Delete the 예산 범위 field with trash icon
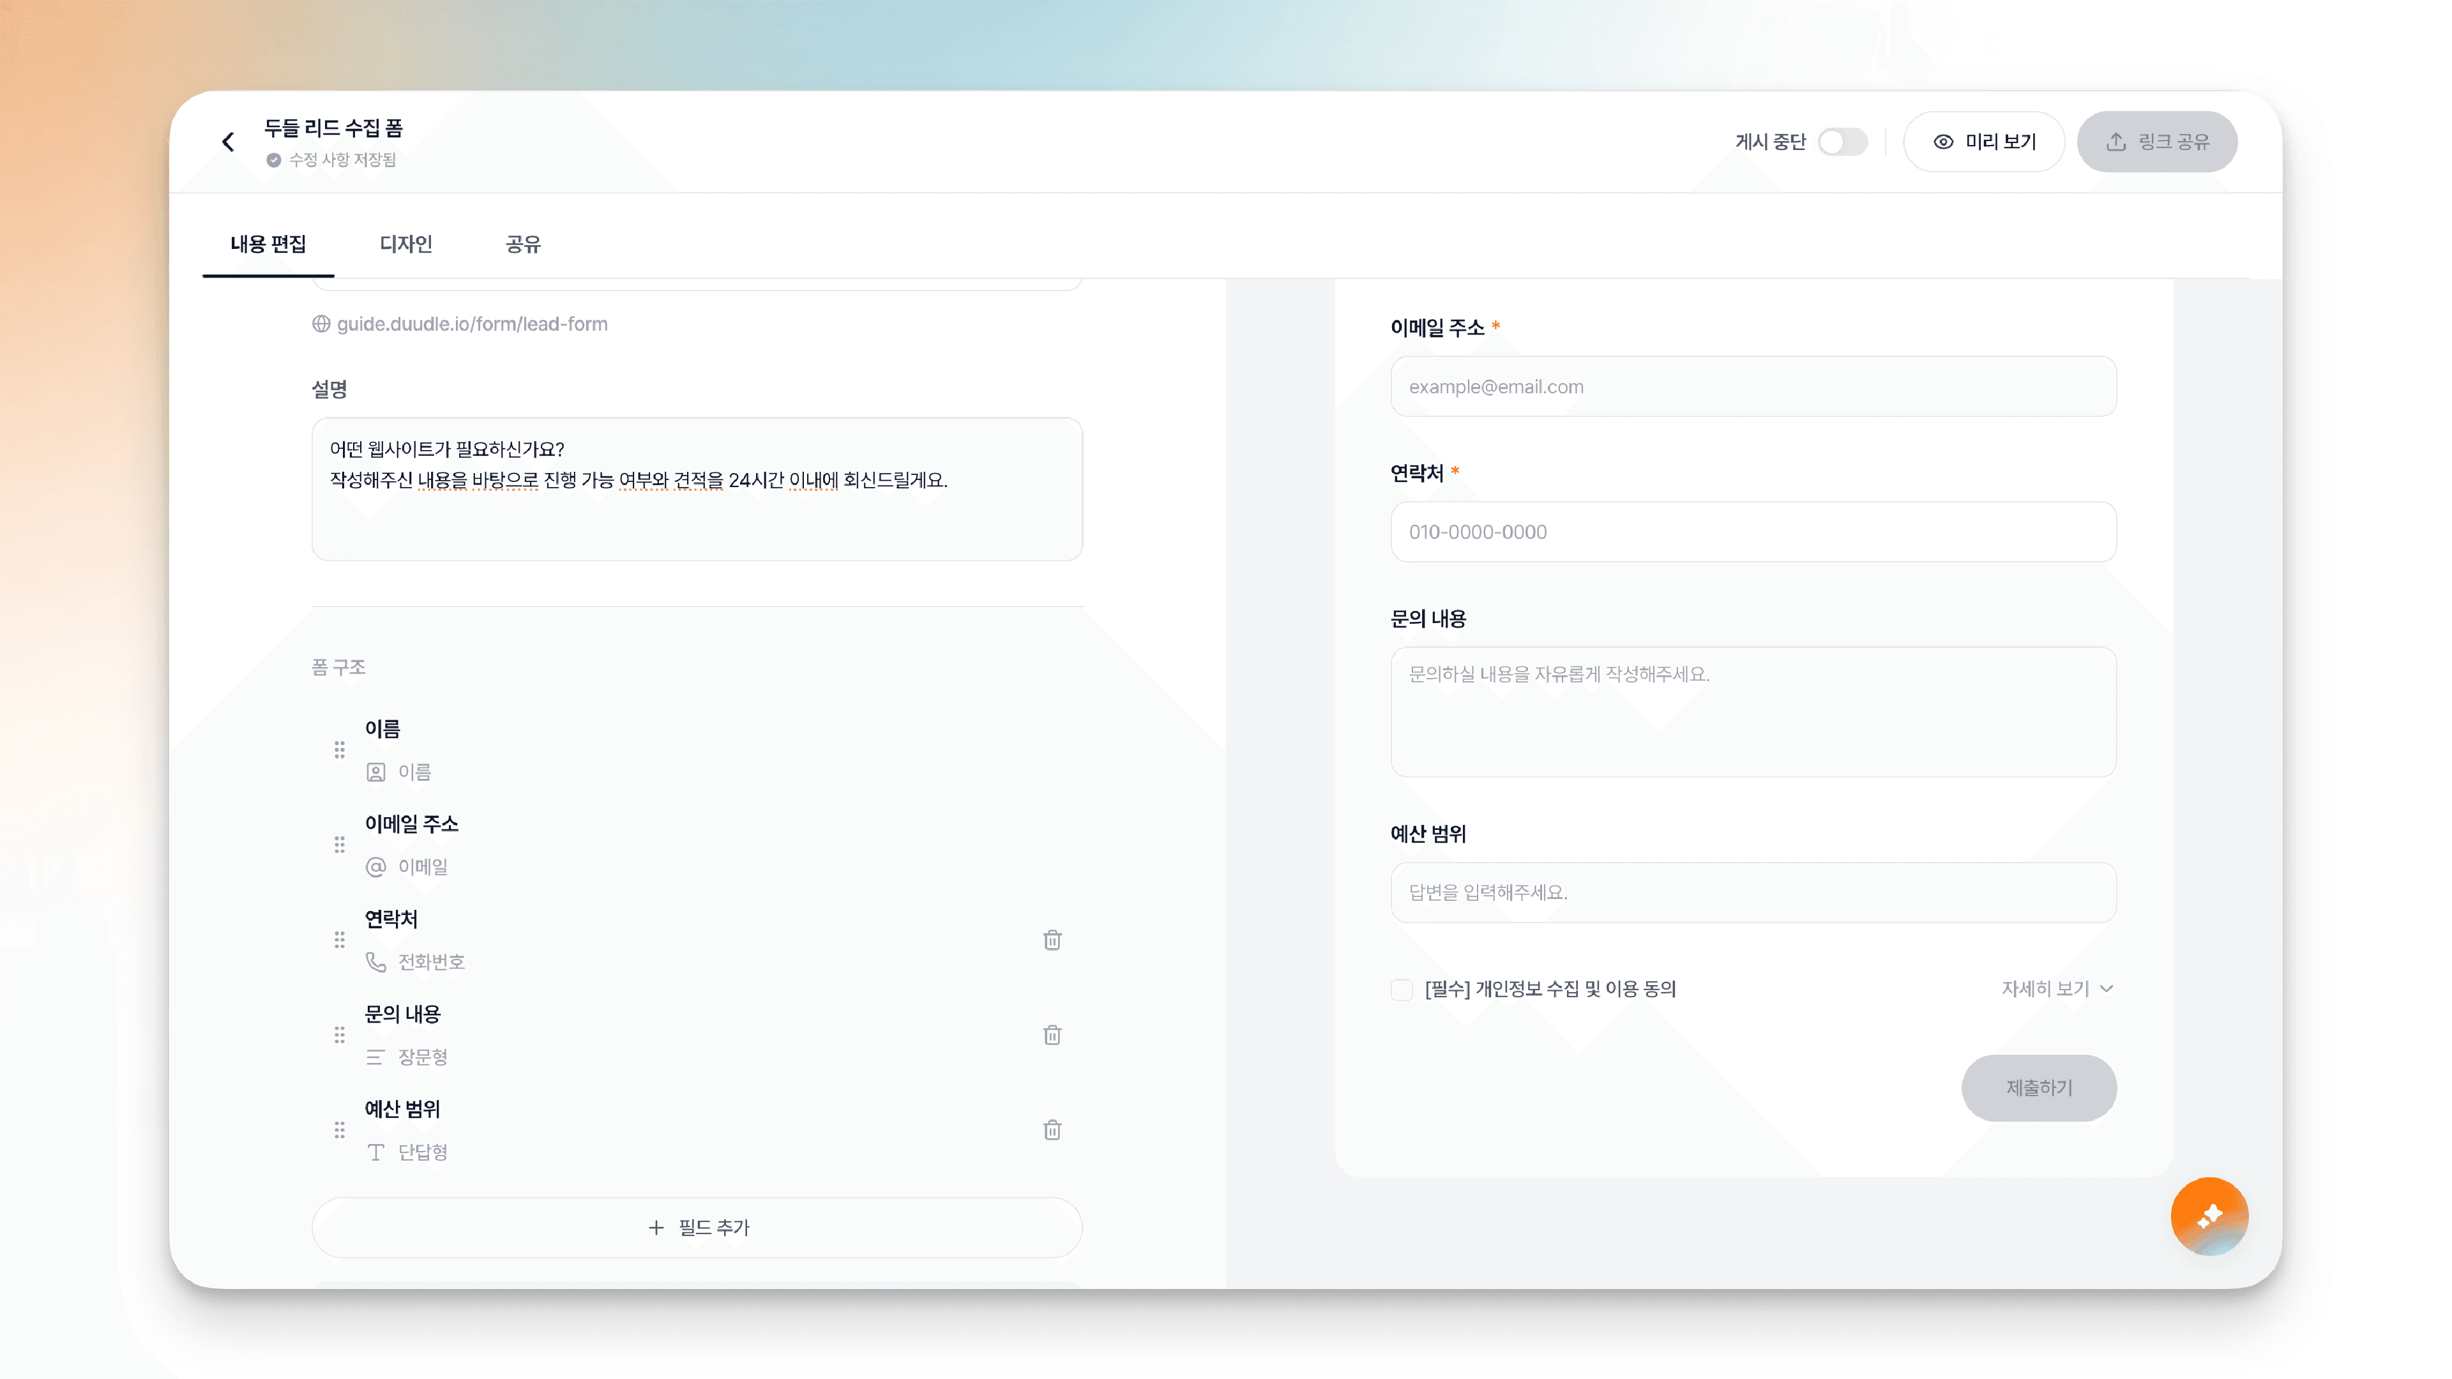Image resolution: width=2452 pixels, height=1379 pixels. 1052,1131
